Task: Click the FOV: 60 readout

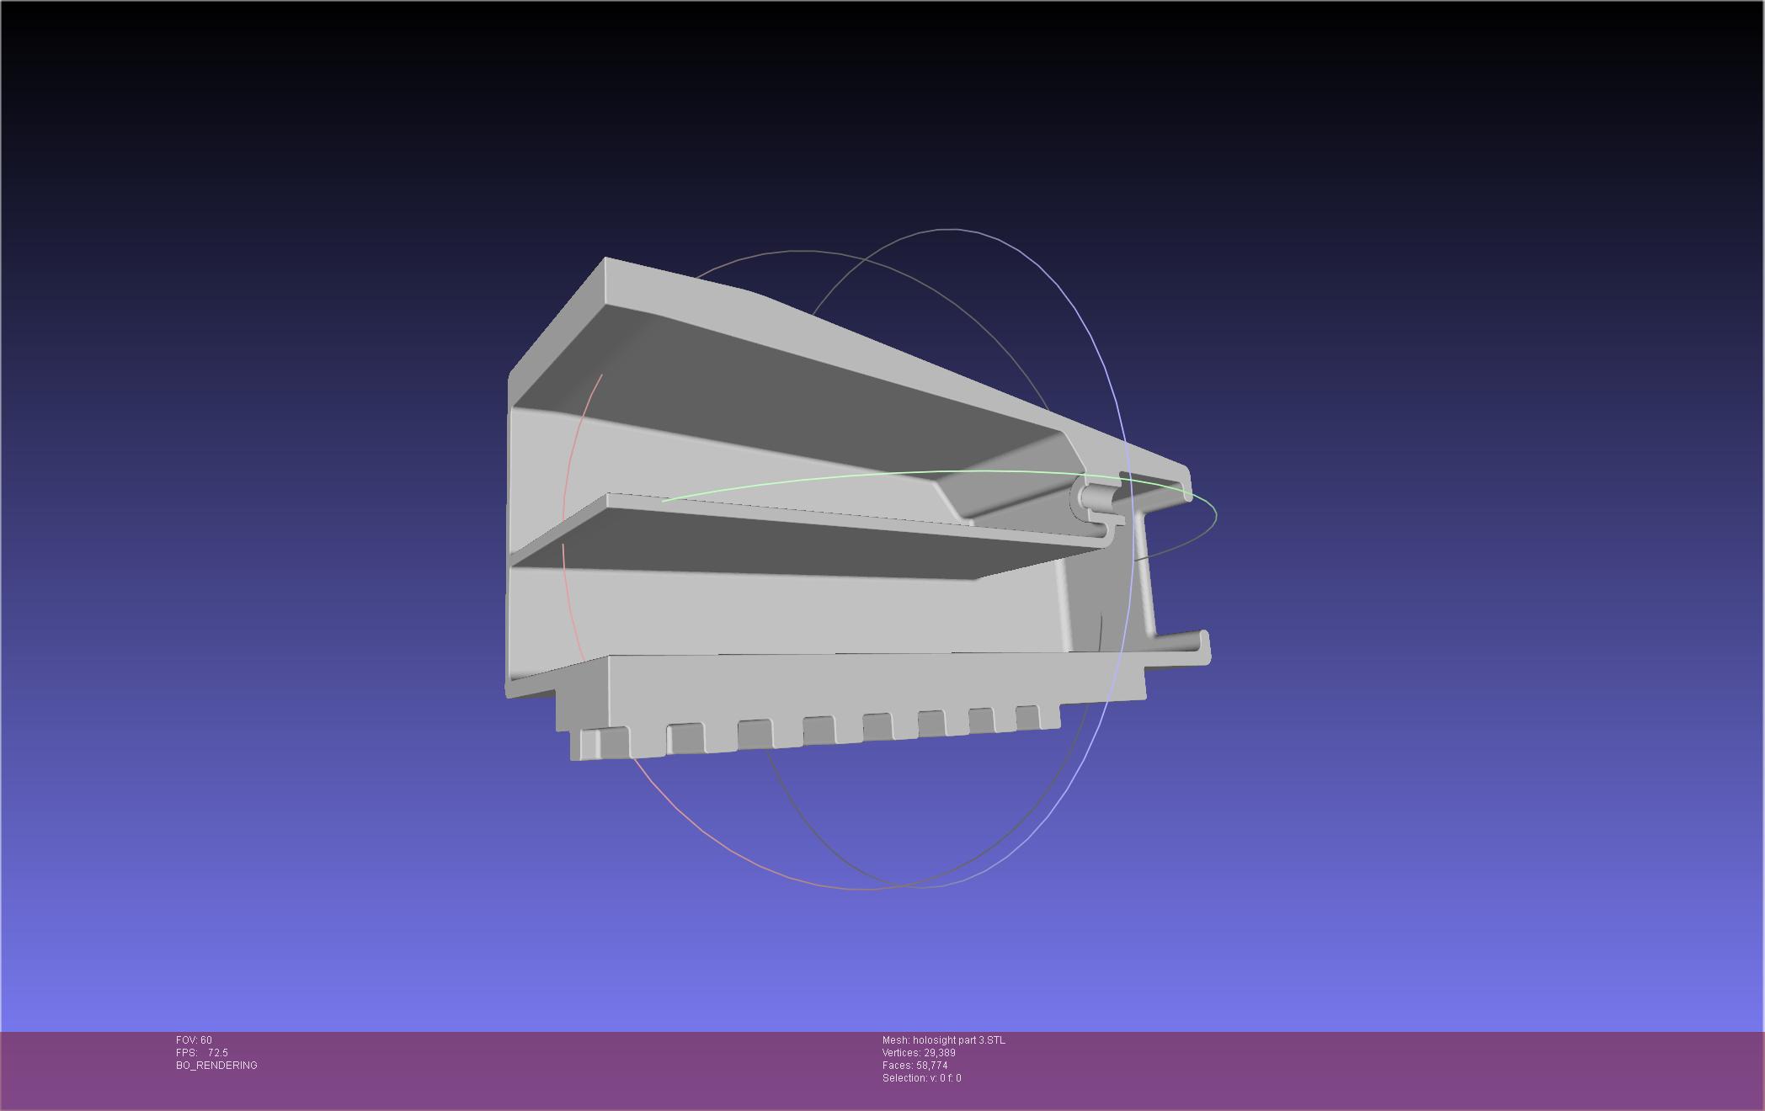Action: point(194,1040)
